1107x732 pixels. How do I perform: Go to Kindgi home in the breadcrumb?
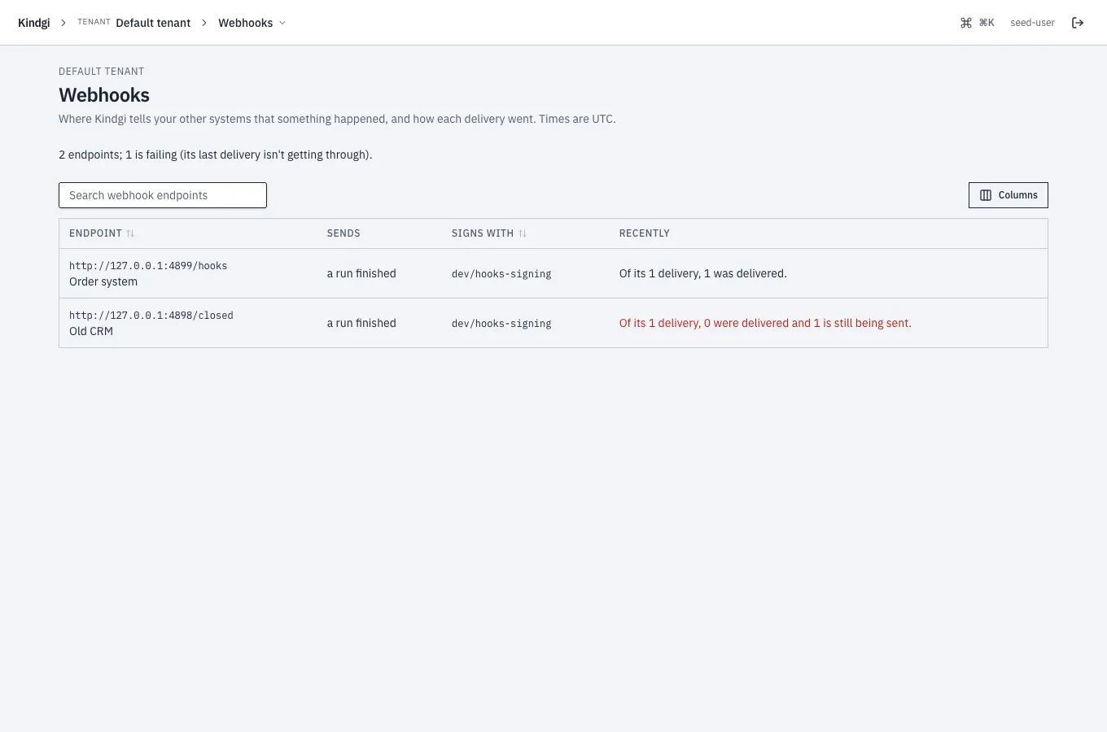[x=34, y=23]
